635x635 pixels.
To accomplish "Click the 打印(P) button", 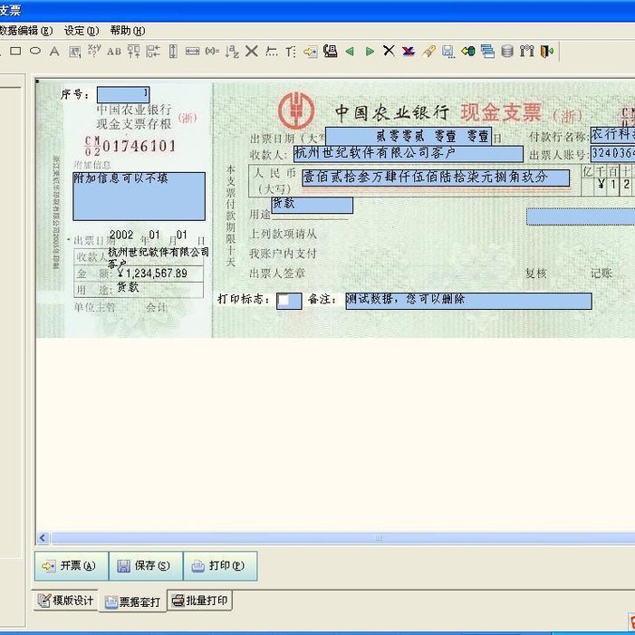I will [220, 566].
